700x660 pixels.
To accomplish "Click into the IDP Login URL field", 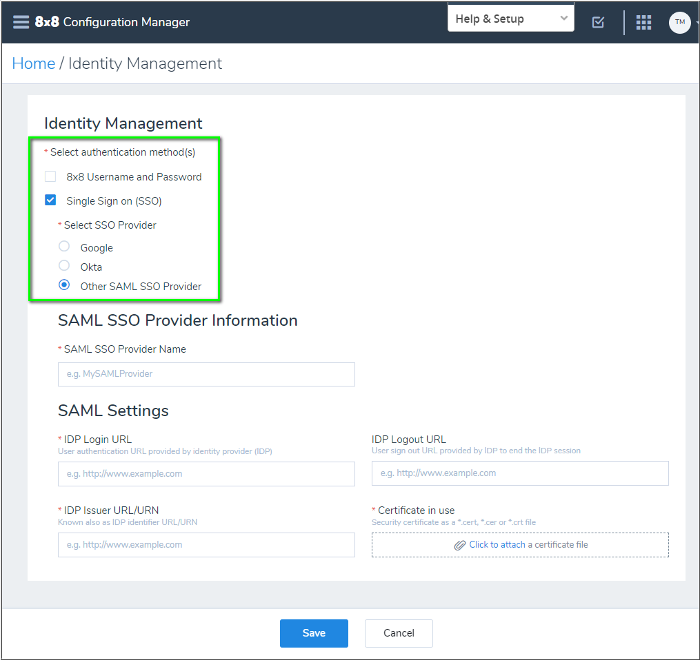I will click(206, 474).
